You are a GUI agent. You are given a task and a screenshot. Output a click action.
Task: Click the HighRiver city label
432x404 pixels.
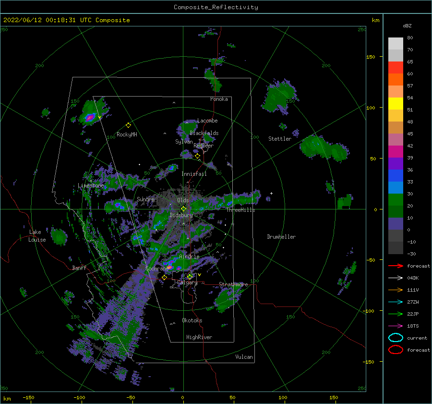point(199,337)
